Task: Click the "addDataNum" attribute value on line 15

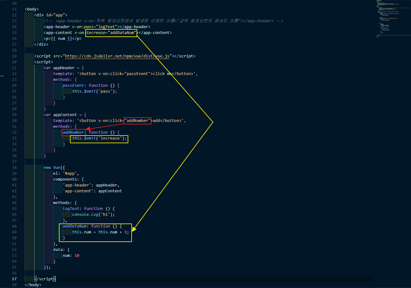Action: point(122,33)
